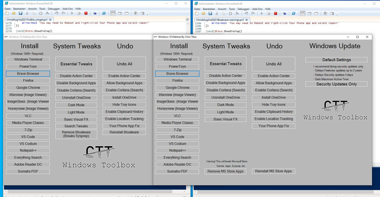This screenshot has width=380, height=197.
Task: Click Notepad++ in front Debloat window
Action: (178, 151)
